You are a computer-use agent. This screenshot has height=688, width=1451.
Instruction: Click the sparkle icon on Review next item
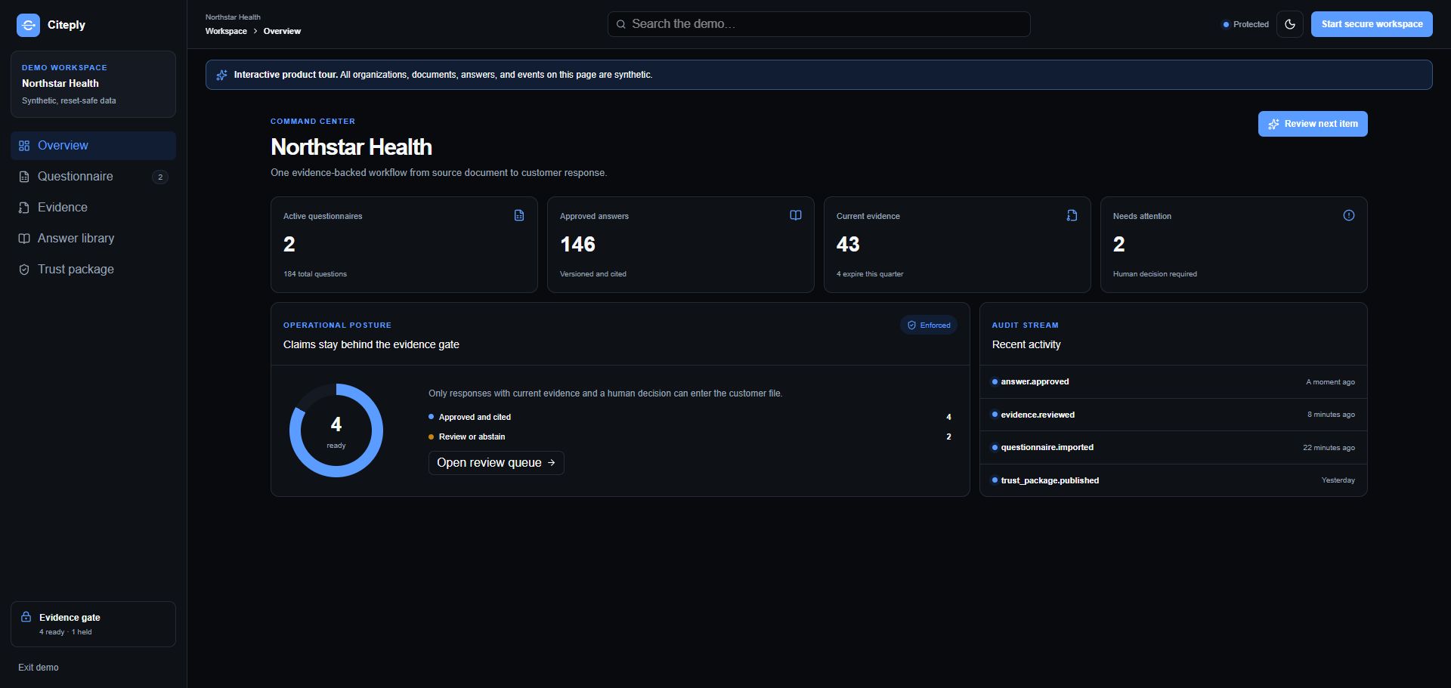tap(1273, 124)
